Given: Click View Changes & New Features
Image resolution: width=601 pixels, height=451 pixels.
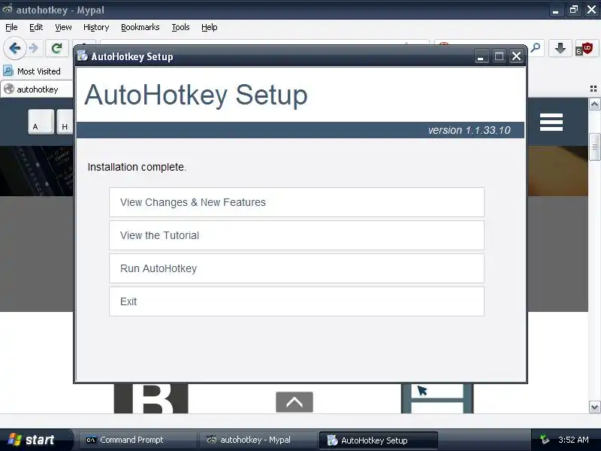Looking at the screenshot, I should [296, 202].
